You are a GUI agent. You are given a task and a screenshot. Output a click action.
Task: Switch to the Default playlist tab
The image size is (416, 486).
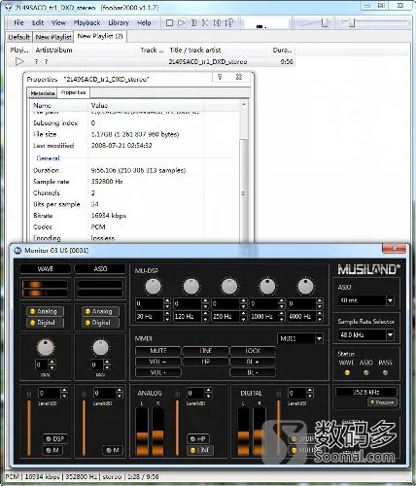click(19, 37)
